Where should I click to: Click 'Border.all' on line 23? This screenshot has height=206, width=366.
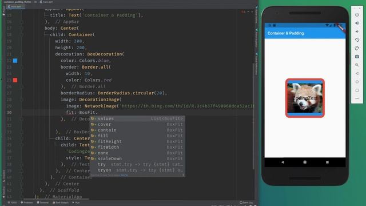pyautogui.click(x=95, y=67)
